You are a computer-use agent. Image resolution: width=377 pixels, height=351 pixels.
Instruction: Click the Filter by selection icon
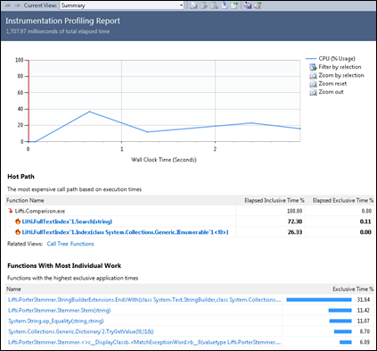(313, 67)
